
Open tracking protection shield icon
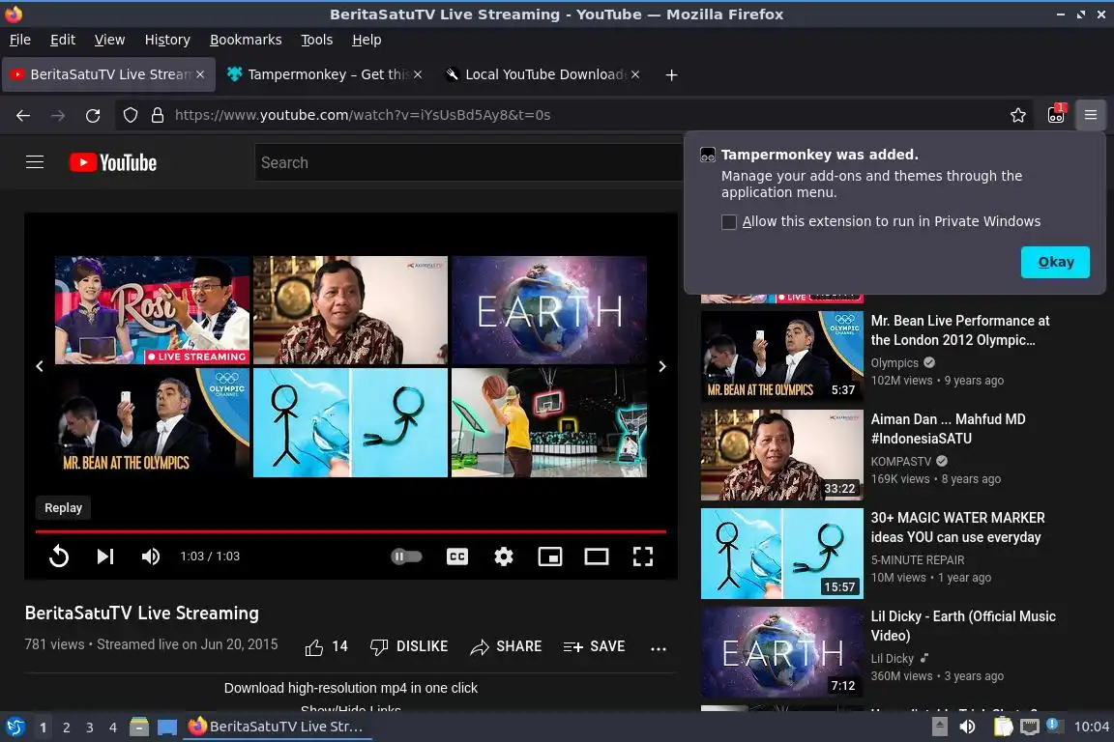pyautogui.click(x=130, y=115)
